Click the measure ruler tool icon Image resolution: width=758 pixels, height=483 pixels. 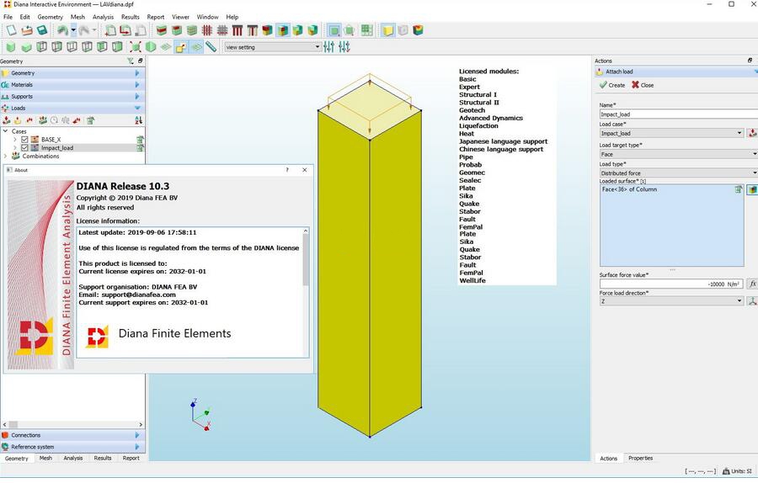(x=211, y=47)
